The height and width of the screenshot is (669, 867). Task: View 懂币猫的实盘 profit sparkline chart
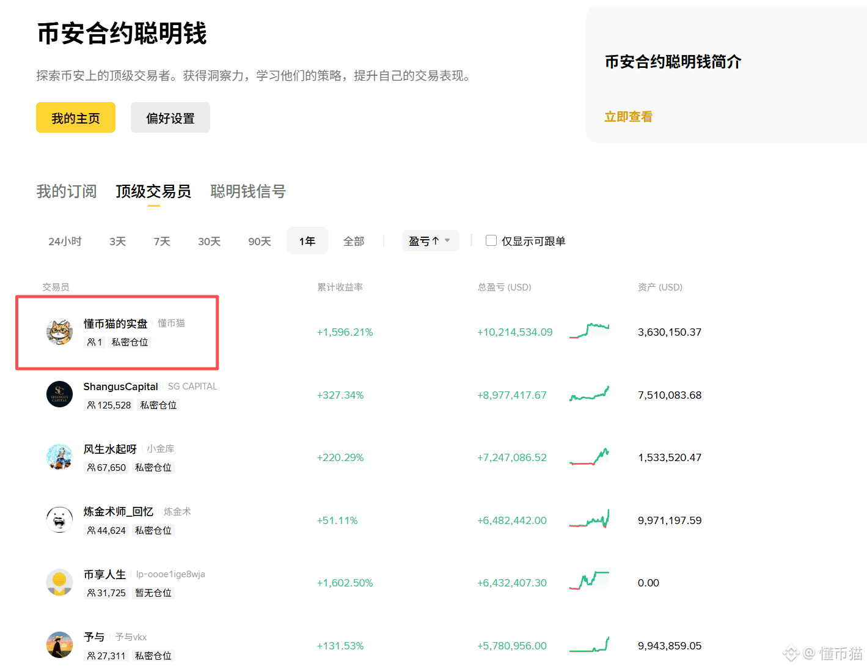tap(589, 331)
